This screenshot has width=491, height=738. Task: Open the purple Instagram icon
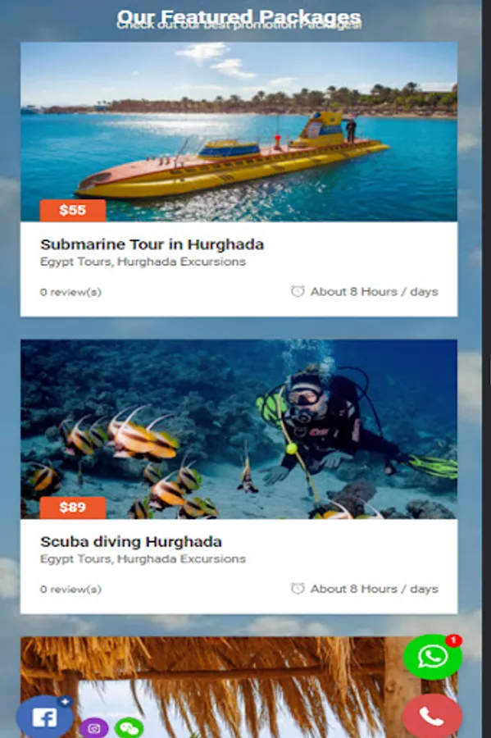[x=94, y=728]
